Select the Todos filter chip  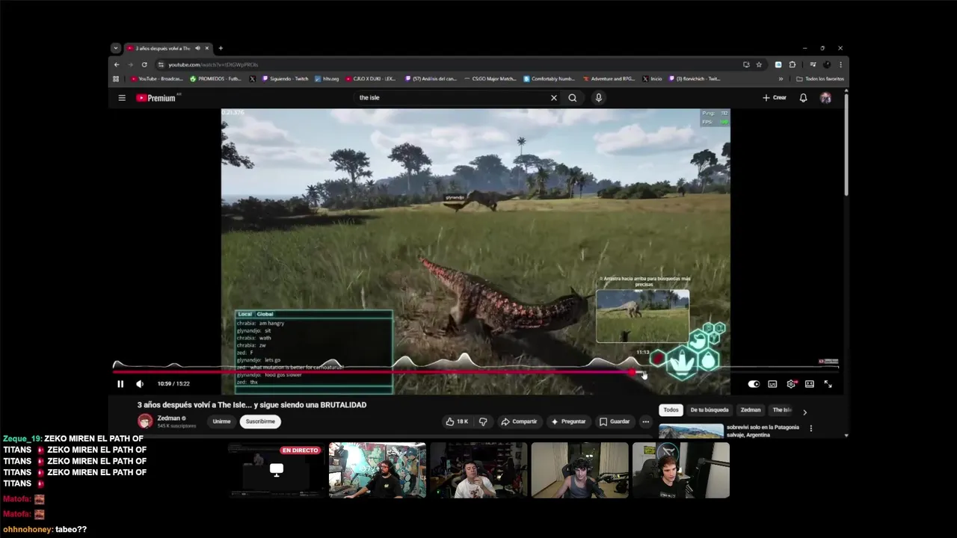tap(671, 410)
